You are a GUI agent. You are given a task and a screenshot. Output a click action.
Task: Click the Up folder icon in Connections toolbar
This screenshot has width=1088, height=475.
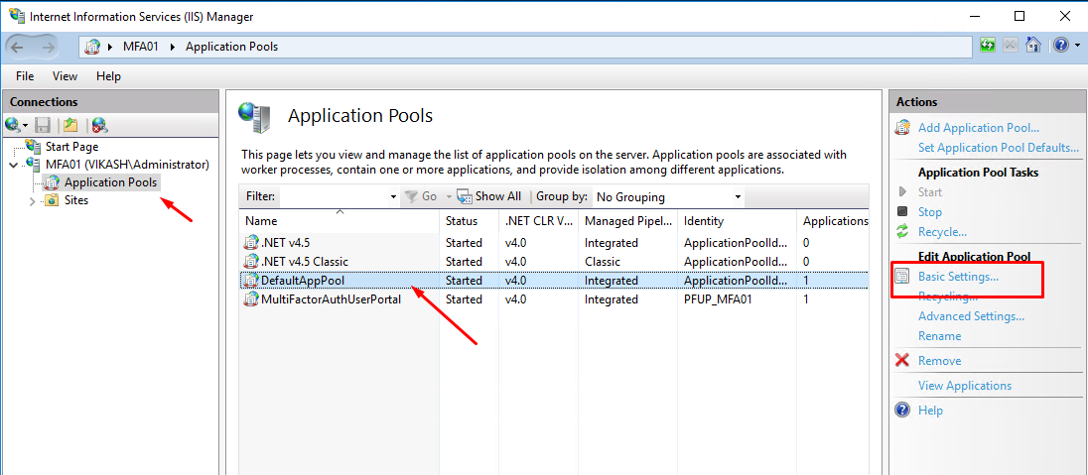click(70, 125)
